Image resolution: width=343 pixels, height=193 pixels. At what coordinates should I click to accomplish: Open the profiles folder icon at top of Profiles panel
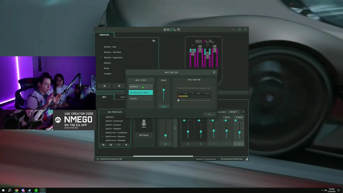coord(154,41)
